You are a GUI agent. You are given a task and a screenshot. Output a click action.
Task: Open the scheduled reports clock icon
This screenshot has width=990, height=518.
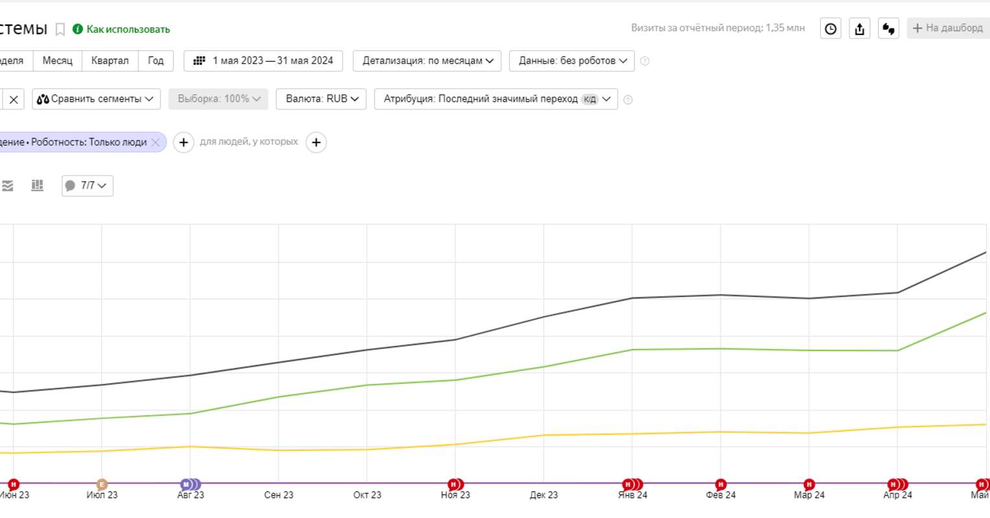coord(831,28)
